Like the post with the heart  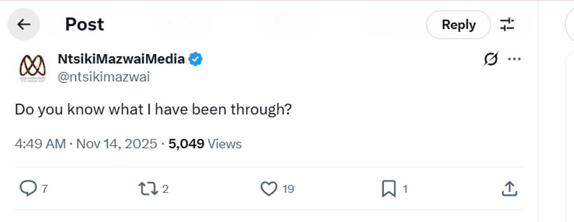coord(269,189)
